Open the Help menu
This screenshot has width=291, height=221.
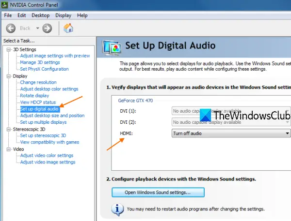pos(82,15)
